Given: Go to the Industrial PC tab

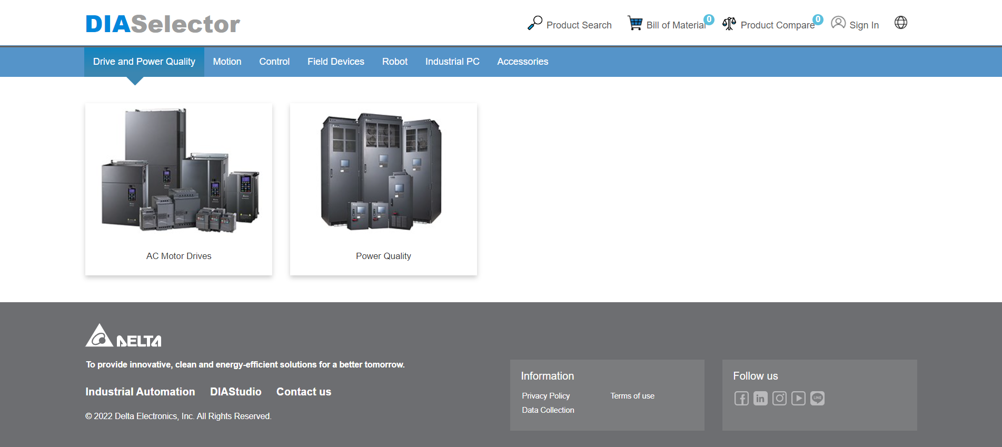Looking at the screenshot, I should pos(452,62).
